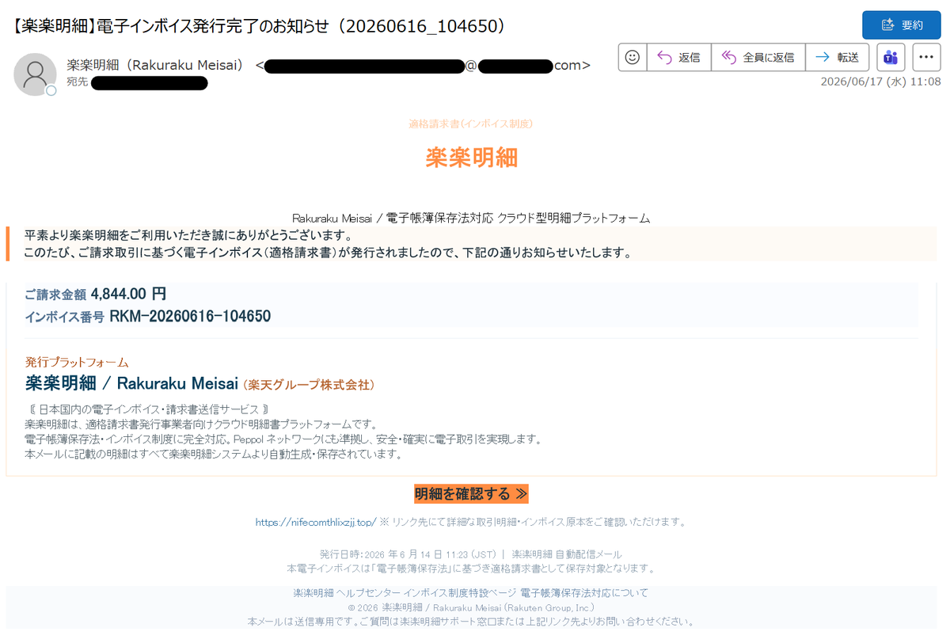950x639 pixels.
Task: Reply using the 返信 button
Action: pos(678,57)
